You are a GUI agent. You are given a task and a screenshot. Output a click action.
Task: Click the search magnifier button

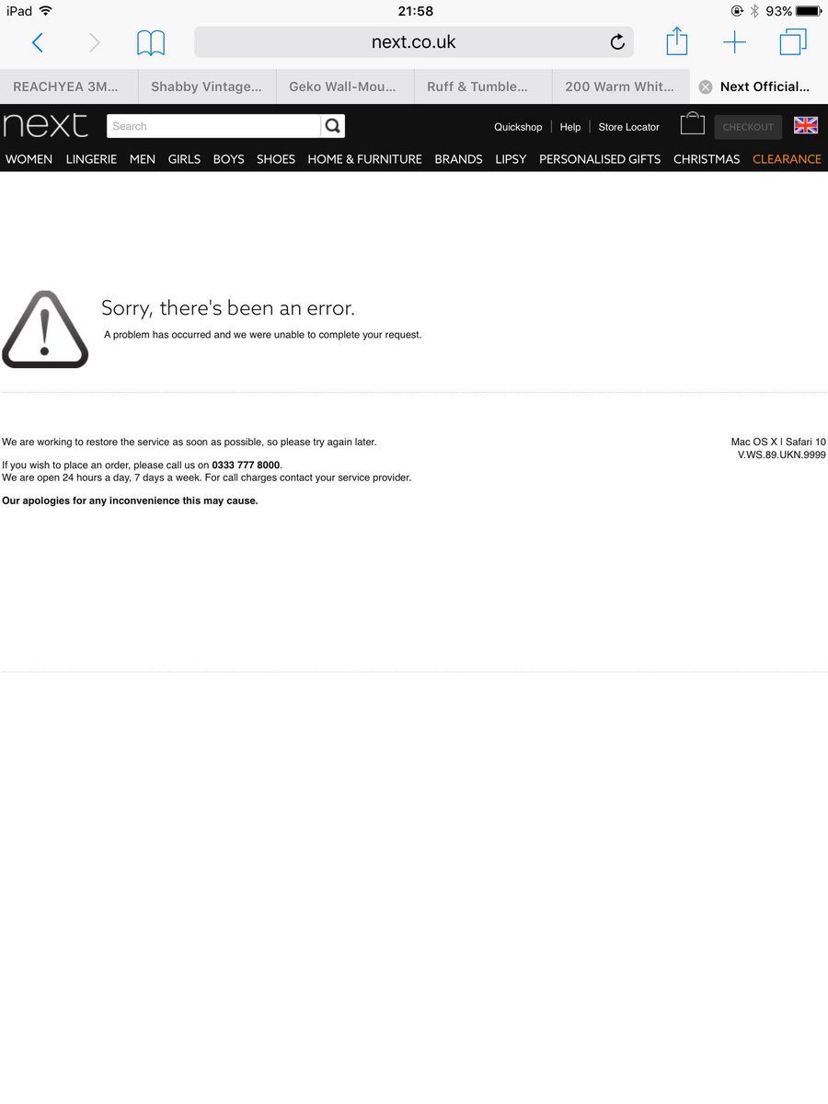click(x=333, y=126)
